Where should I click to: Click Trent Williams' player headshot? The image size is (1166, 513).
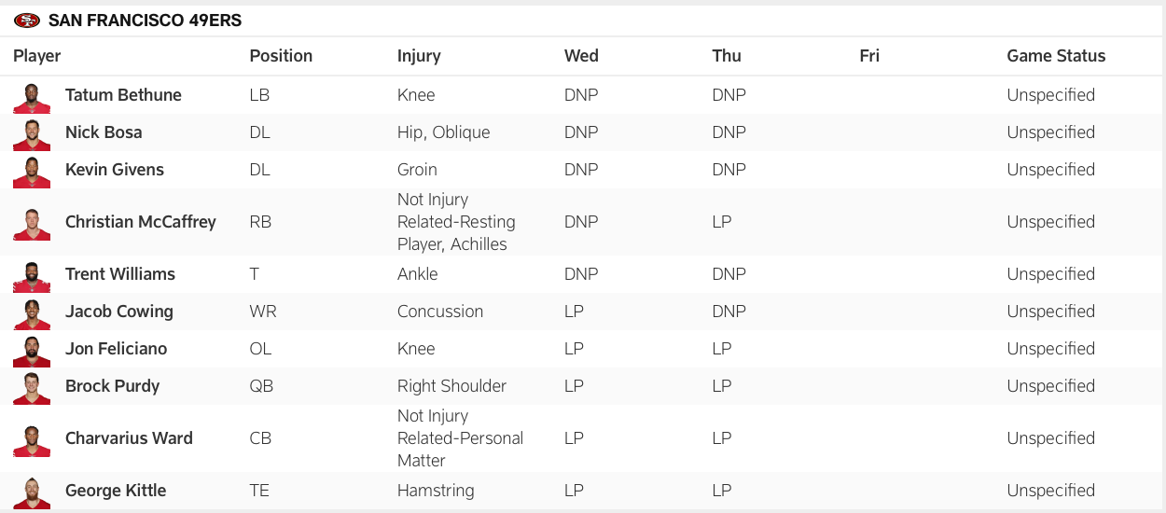coord(32,276)
